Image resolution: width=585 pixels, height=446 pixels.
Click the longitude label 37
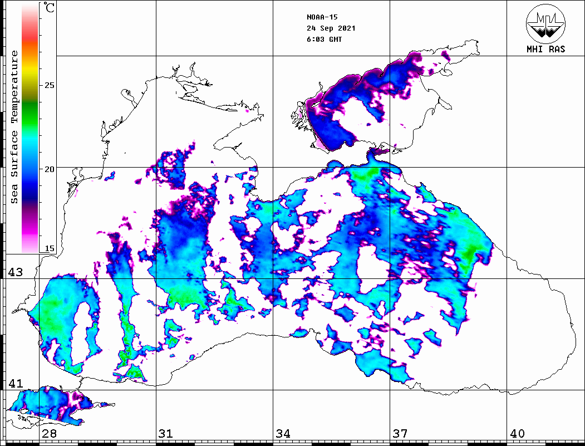(x=400, y=434)
